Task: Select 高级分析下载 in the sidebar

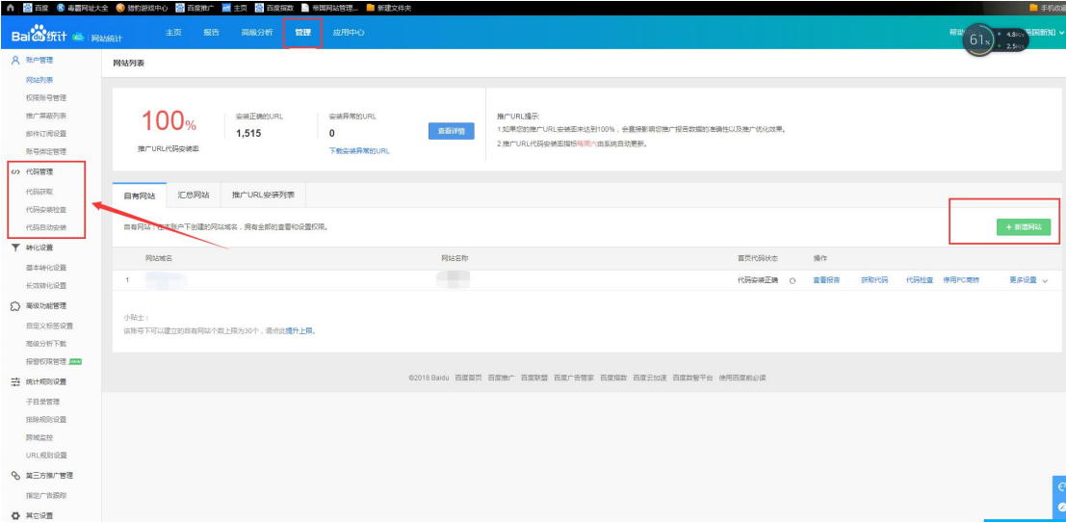Action: (x=46, y=344)
